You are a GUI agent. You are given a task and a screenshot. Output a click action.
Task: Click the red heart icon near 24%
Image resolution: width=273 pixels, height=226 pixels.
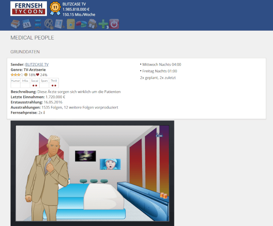[38, 75]
